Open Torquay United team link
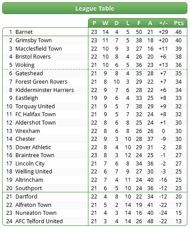Image resolution: width=190 pixels, height=228 pixels. (35, 106)
